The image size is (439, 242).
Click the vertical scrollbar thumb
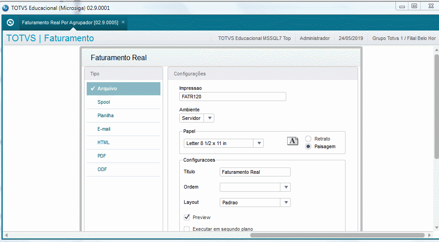pos(436,106)
